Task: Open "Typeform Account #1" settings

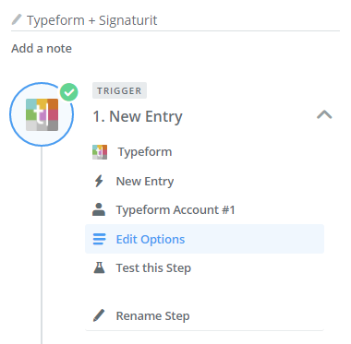Action: coord(204,210)
